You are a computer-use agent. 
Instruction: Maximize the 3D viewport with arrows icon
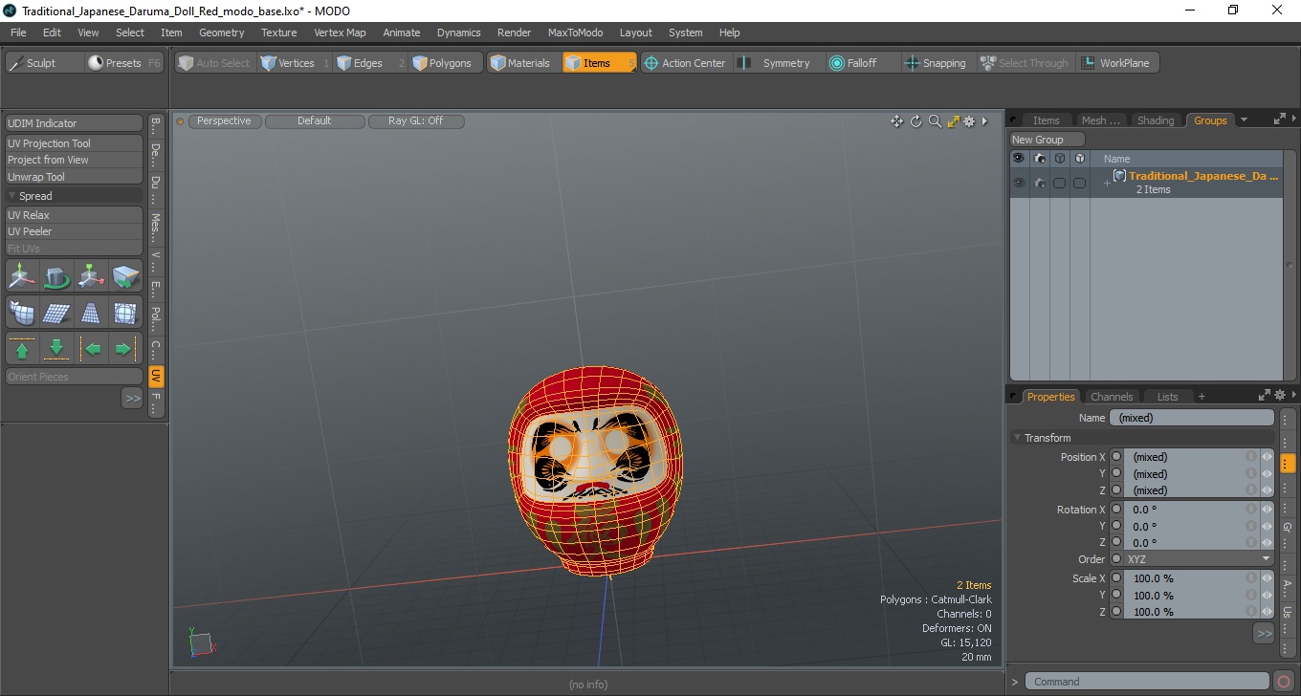tap(953, 121)
